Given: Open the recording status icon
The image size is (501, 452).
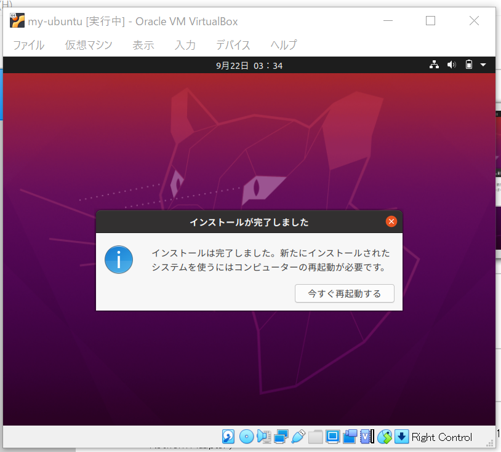Looking at the screenshot, I should 350,437.
